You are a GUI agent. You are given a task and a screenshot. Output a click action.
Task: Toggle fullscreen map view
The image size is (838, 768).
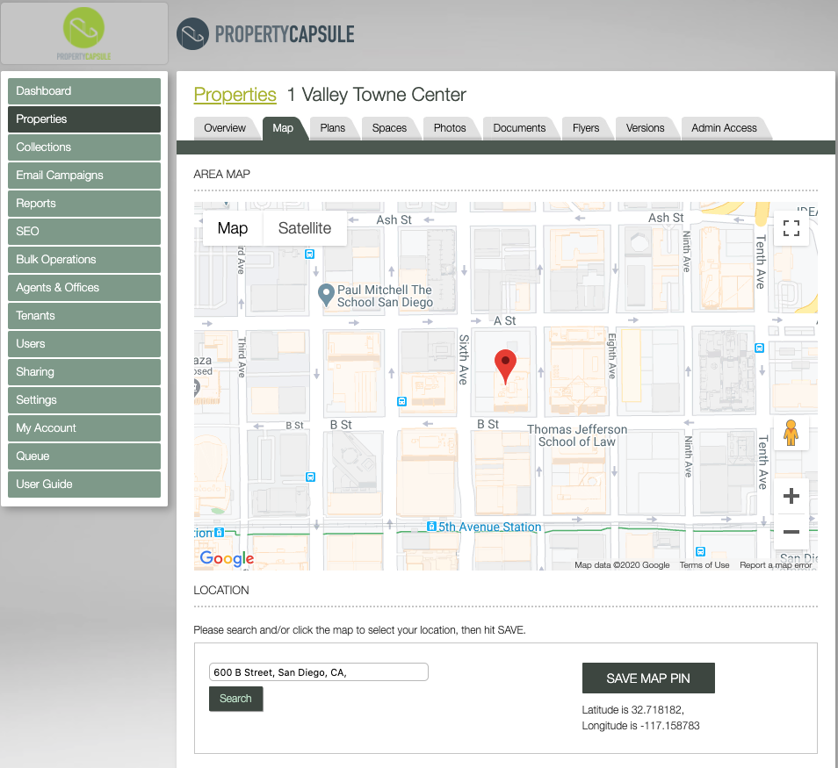[791, 228]
